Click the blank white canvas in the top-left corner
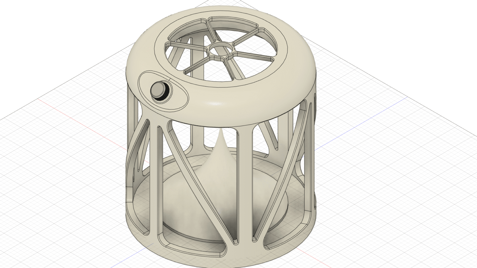The image size is (477, 268). pyautogui.click(x=31, y=25)
